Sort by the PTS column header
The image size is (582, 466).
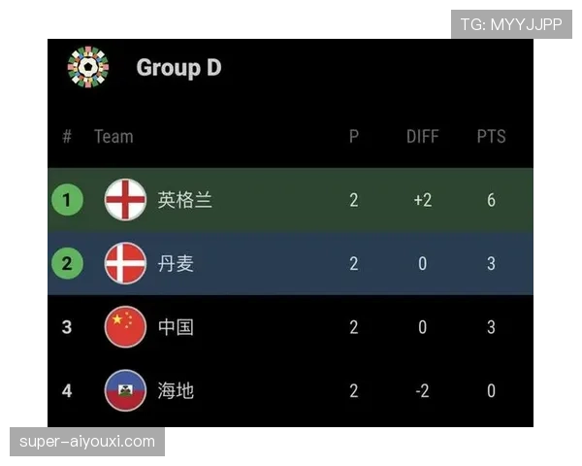coord(491,136)
